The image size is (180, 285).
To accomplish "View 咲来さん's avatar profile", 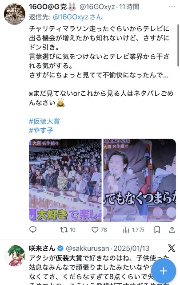I will point(15,255).
